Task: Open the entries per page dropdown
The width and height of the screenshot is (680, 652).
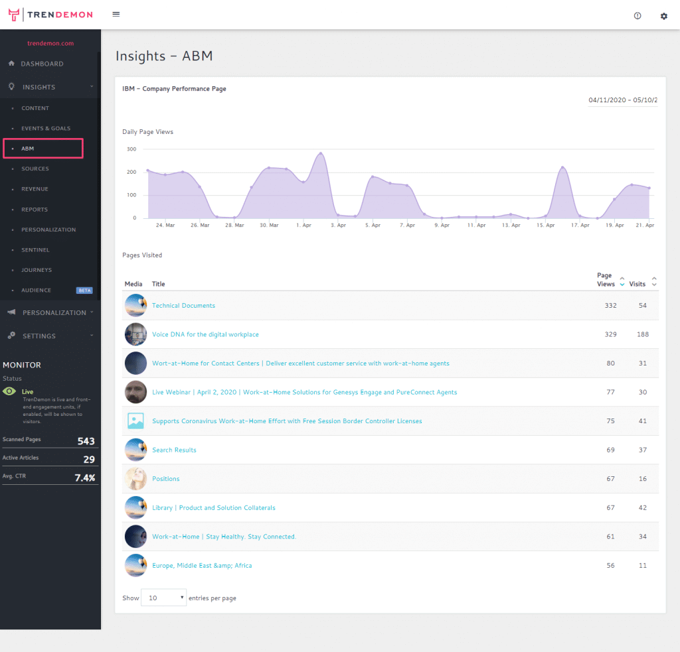Action: (163, 598)
